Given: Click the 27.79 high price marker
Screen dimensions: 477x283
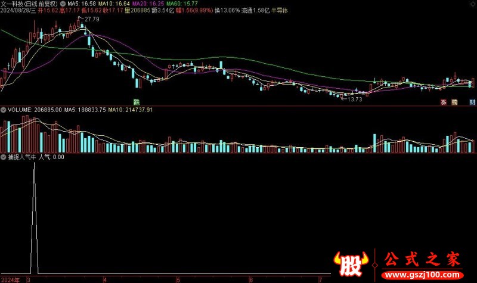Looking at the screenshot, I should [x=92, y=19].
